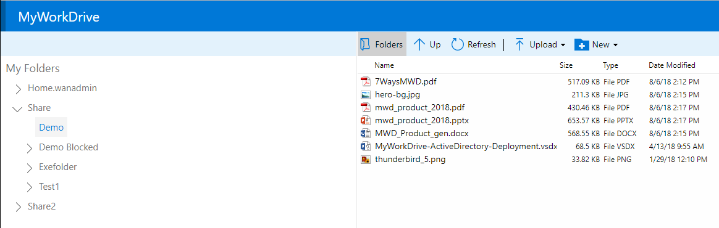Click the Refresh circular arrow icon

click(x=458, y=44)
